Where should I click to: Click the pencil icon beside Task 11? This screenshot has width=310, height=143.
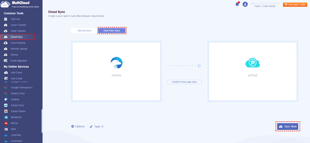click(91, 127)
